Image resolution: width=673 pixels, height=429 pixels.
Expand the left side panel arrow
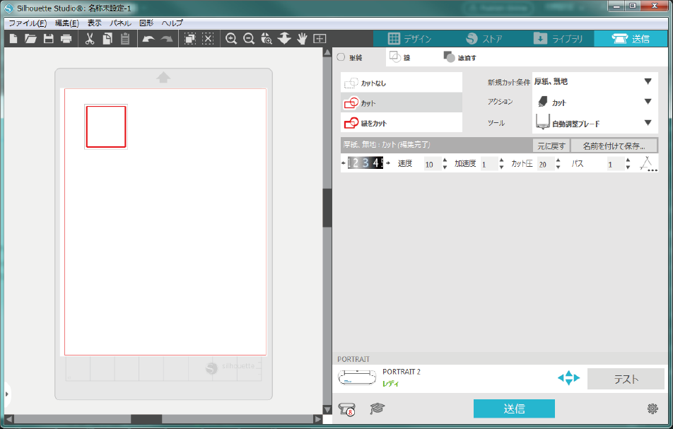[6, 394]
